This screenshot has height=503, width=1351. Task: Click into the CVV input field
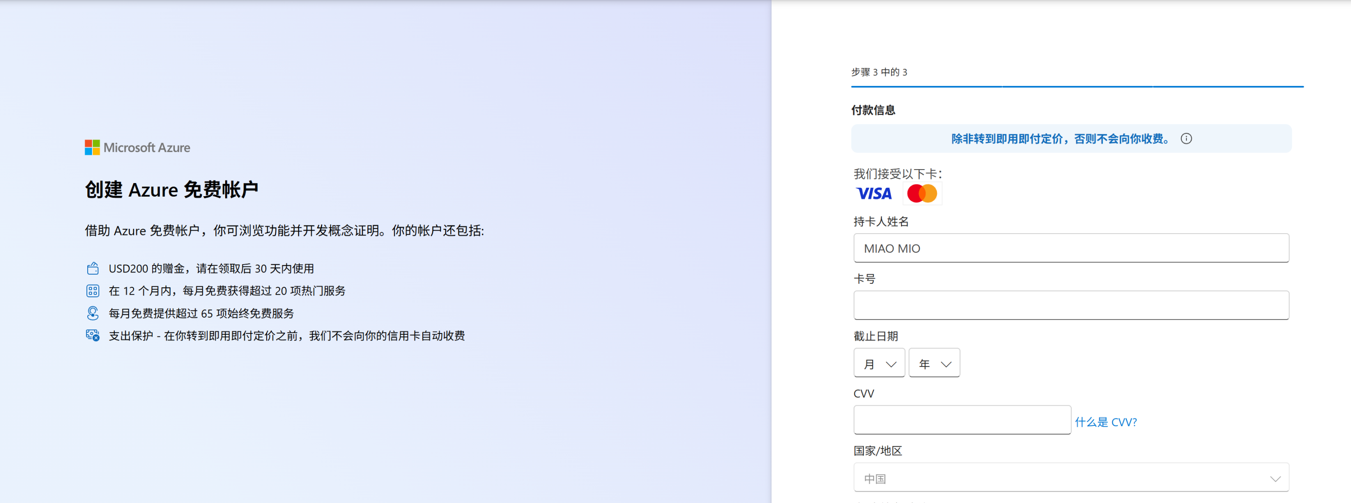point(962,420)
